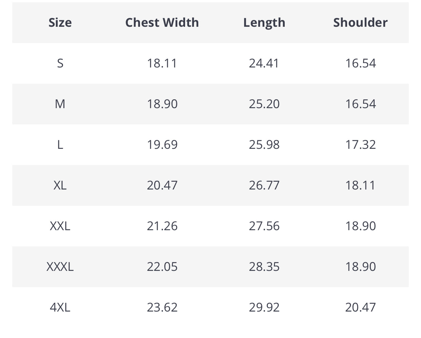Click chest width value 18.11

coord(162,63)
